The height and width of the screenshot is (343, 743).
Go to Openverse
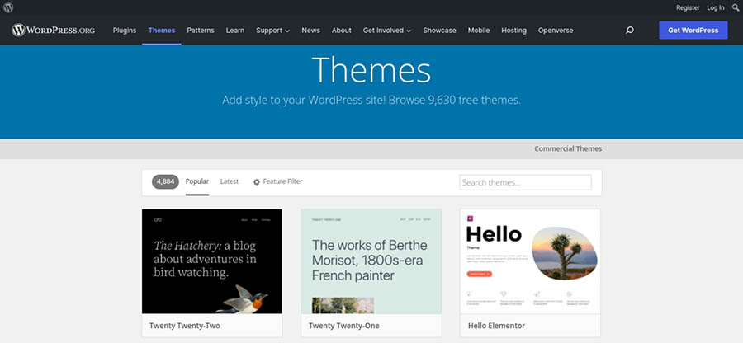point(556,31)
